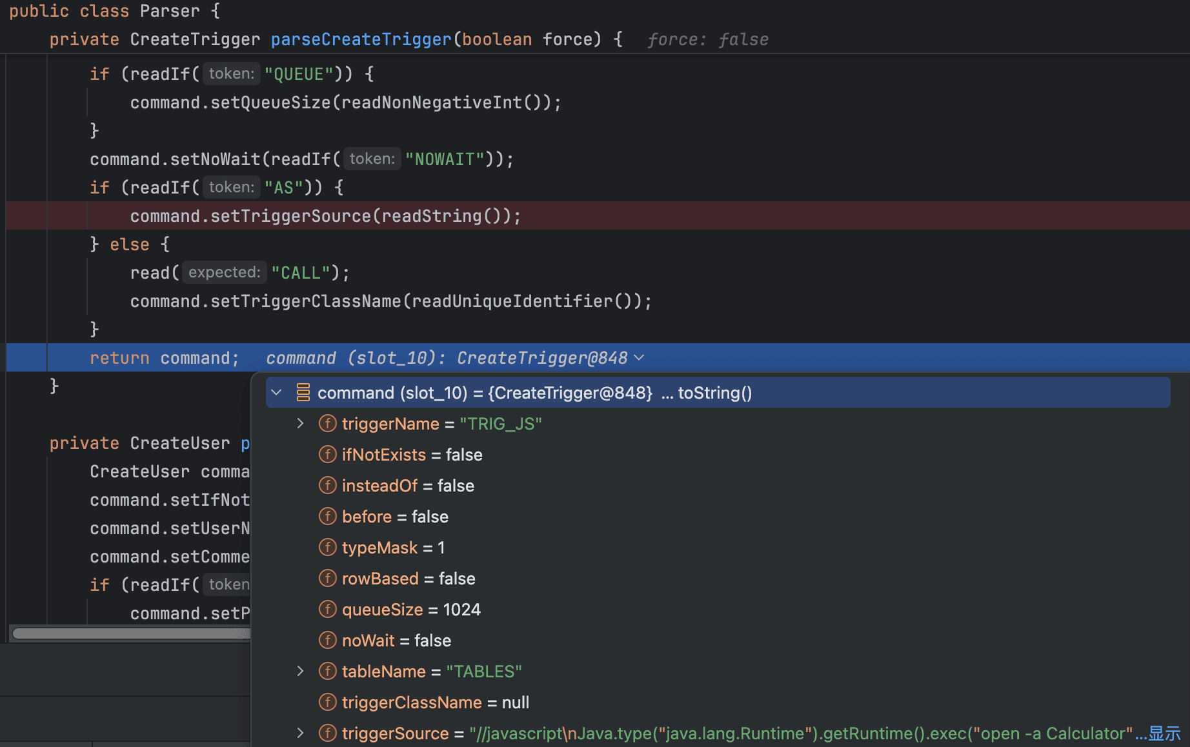Click field icon next to insteadOf
The image size is (1190, 747).
(x=328, y=486)
